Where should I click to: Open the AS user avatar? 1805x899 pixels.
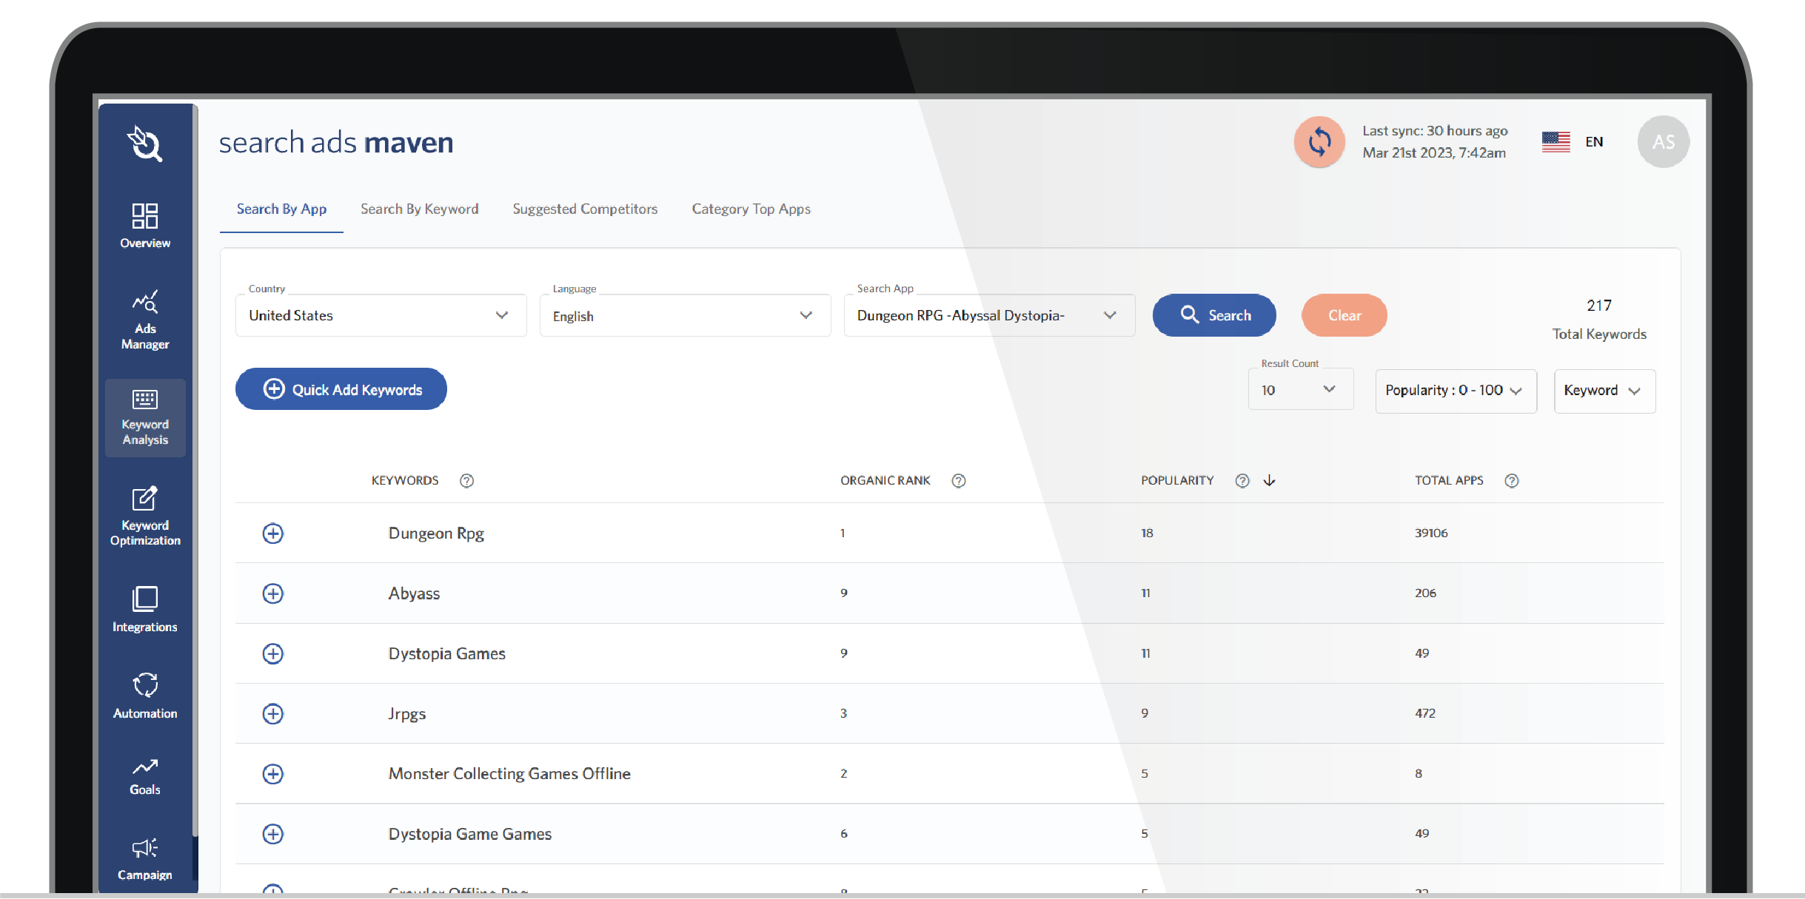(1663, 141)
